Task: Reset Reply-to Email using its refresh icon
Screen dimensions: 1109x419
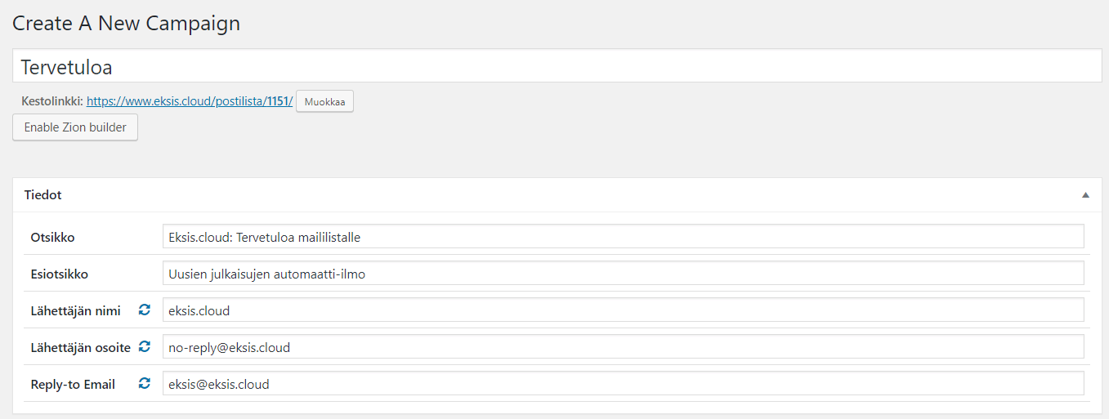Action: tap(145, 383)
